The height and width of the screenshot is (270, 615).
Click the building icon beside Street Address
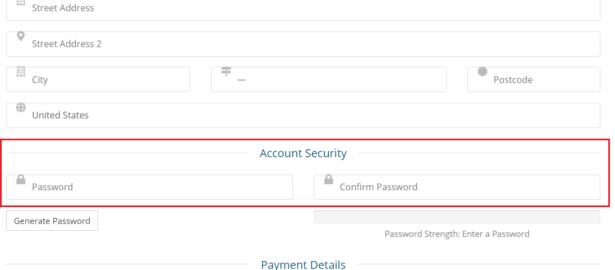[x=21, y=2]
